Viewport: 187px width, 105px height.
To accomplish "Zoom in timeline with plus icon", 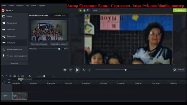I will coord(54,76).
